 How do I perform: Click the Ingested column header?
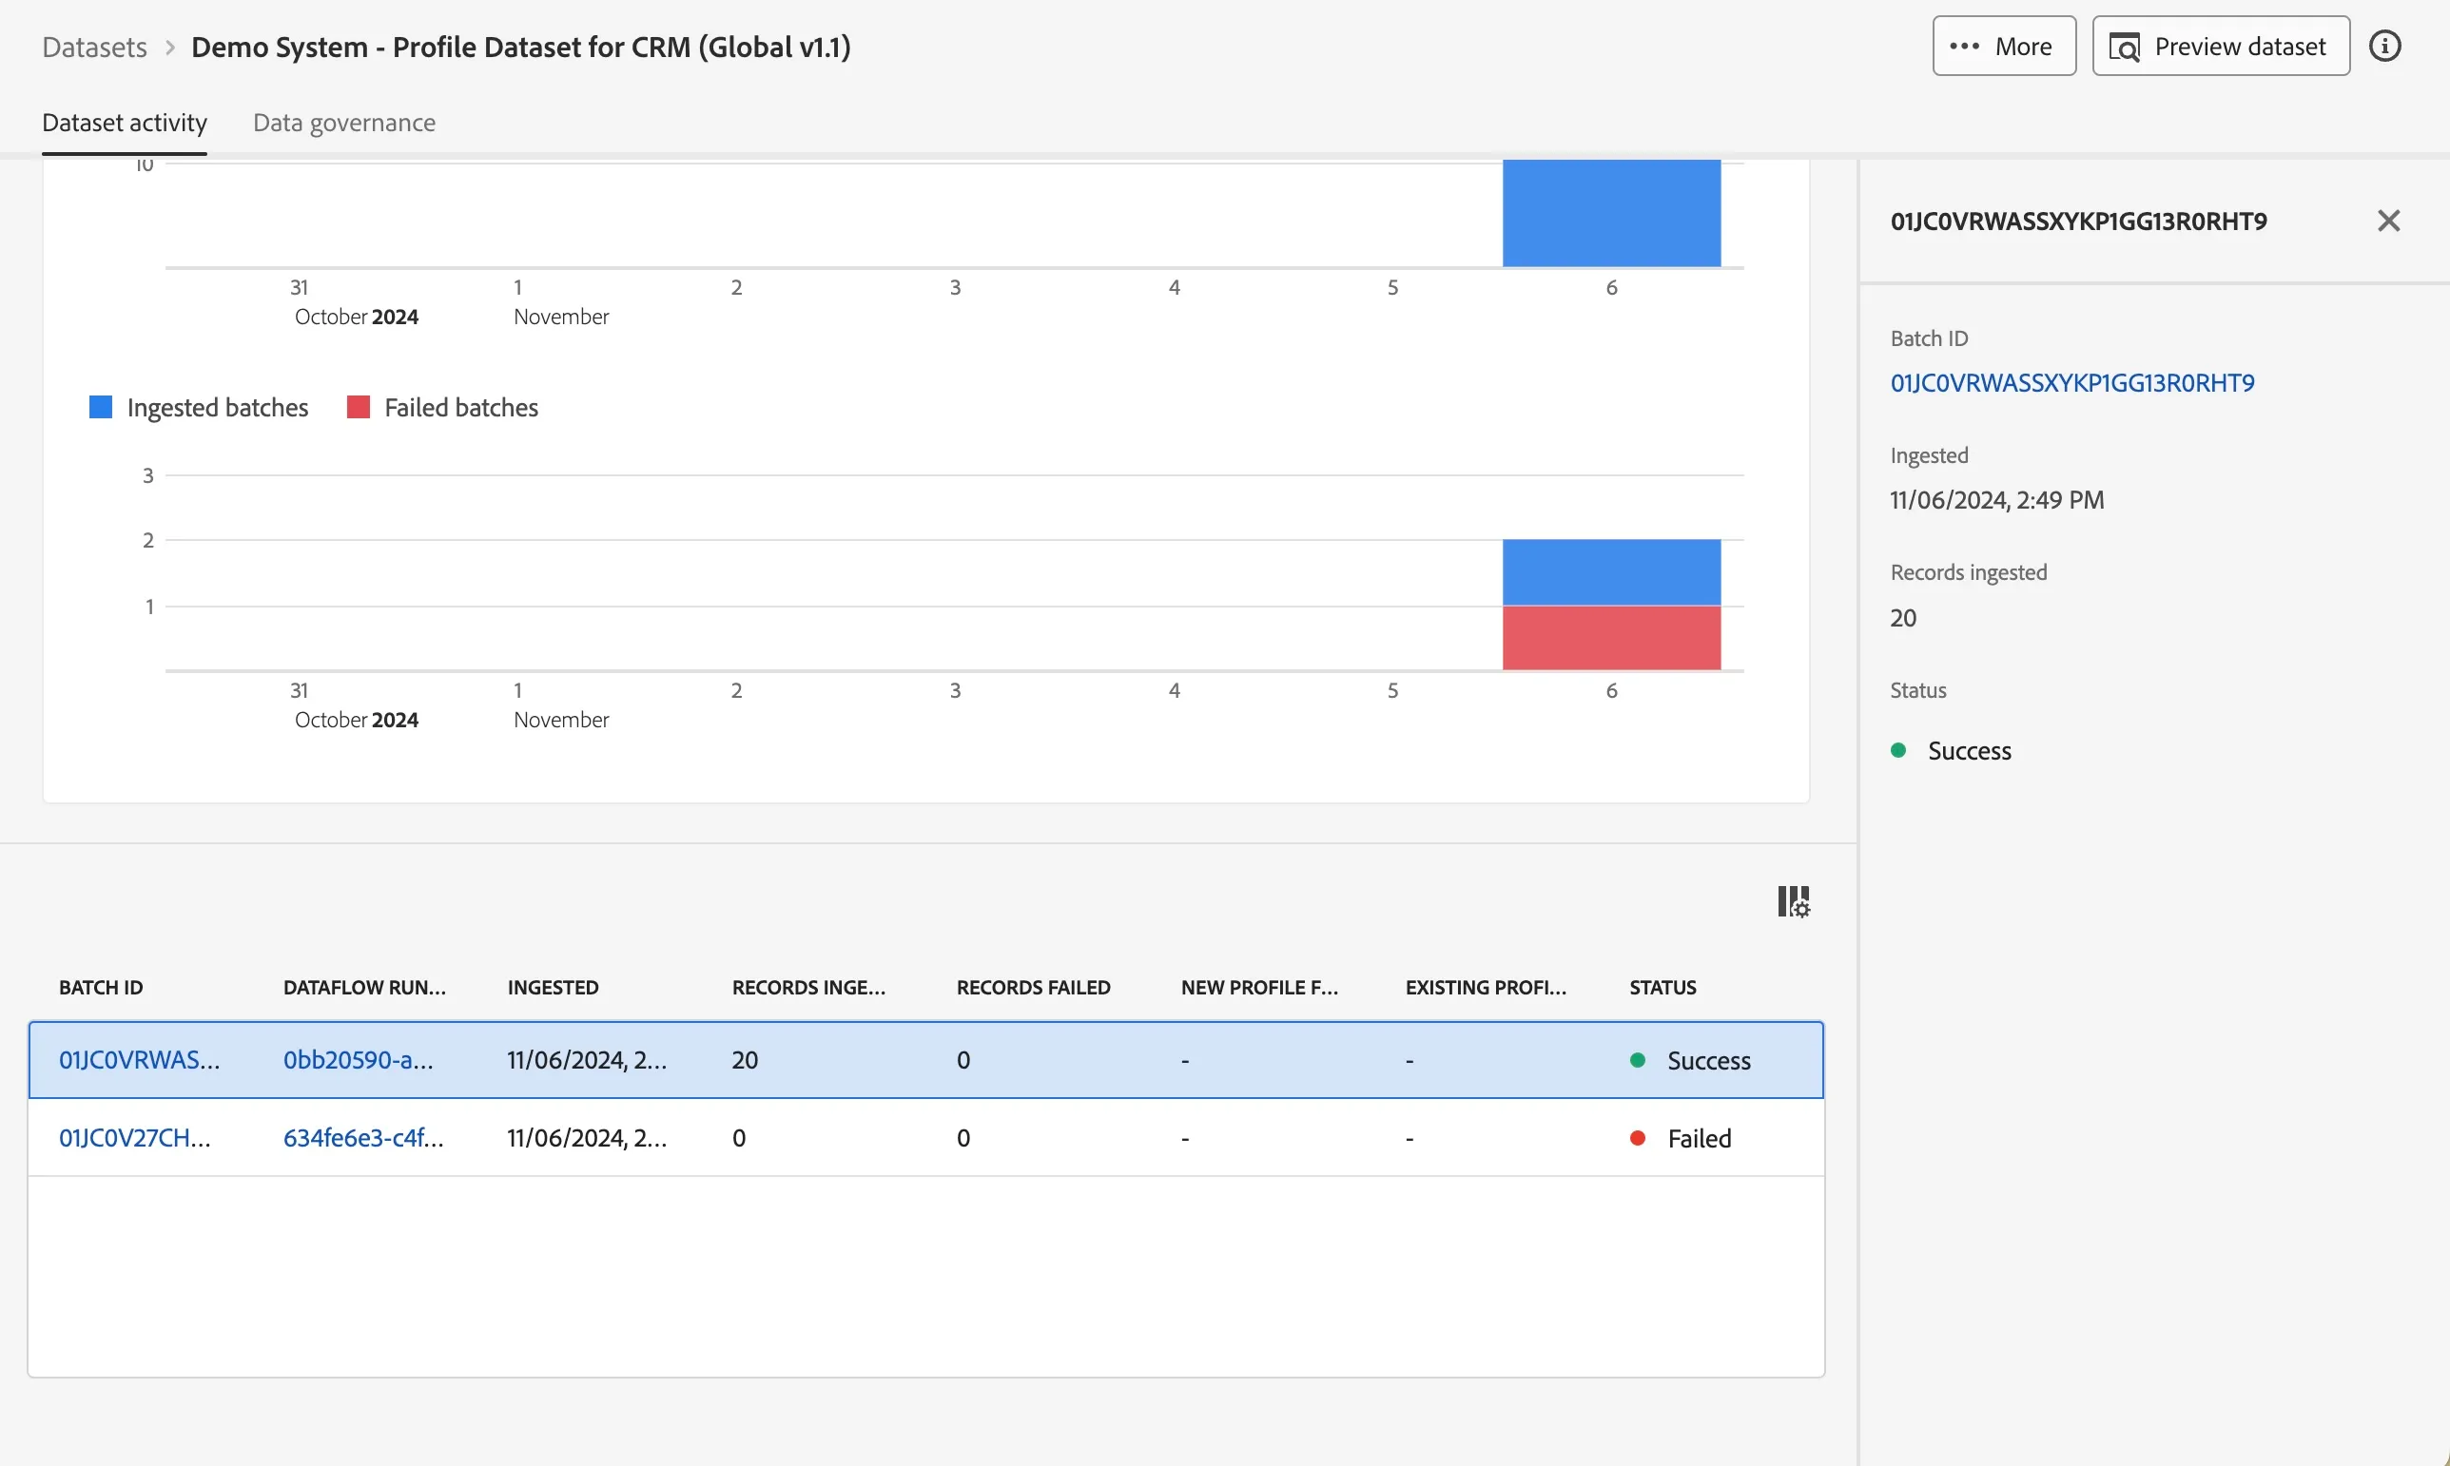pyautogui.click(x=553, y=988)
